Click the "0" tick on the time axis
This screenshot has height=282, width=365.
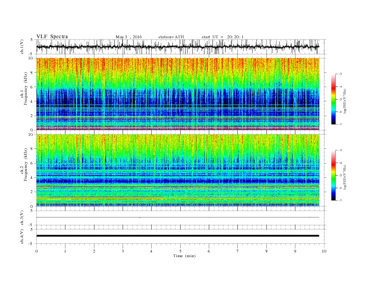(36, 251)
